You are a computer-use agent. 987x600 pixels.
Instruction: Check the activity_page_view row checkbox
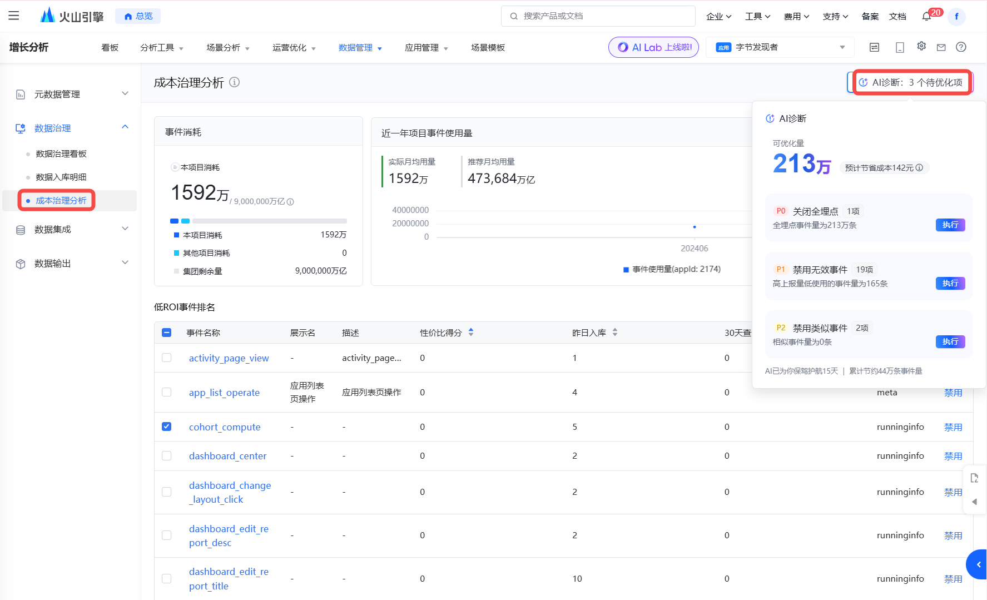coord(166,358)
